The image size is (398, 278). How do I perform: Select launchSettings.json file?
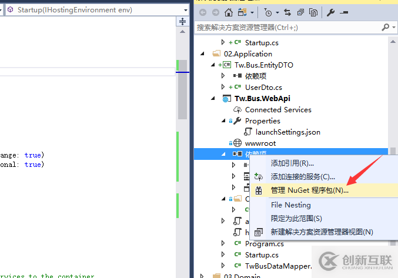(x=288, y=132)
